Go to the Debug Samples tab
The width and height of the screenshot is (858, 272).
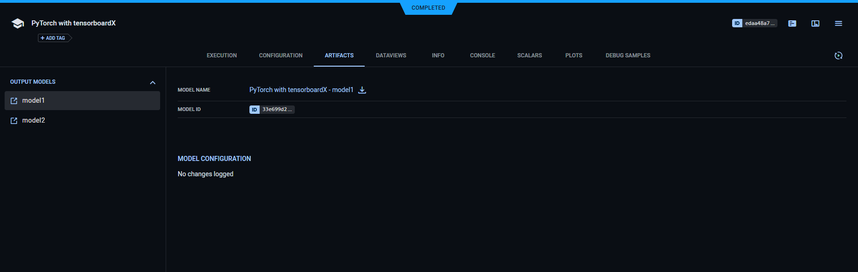(628, 56)
